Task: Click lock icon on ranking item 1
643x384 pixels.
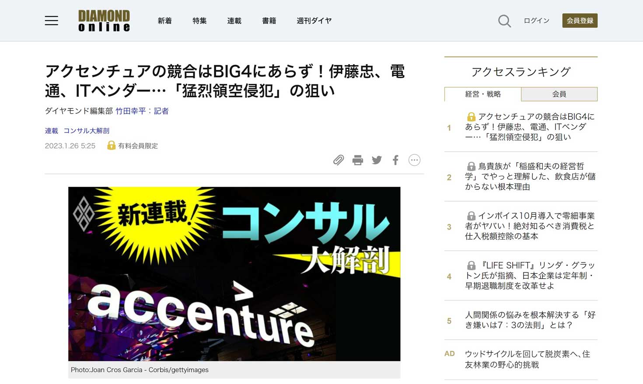Action: click(x=471, y=117)
